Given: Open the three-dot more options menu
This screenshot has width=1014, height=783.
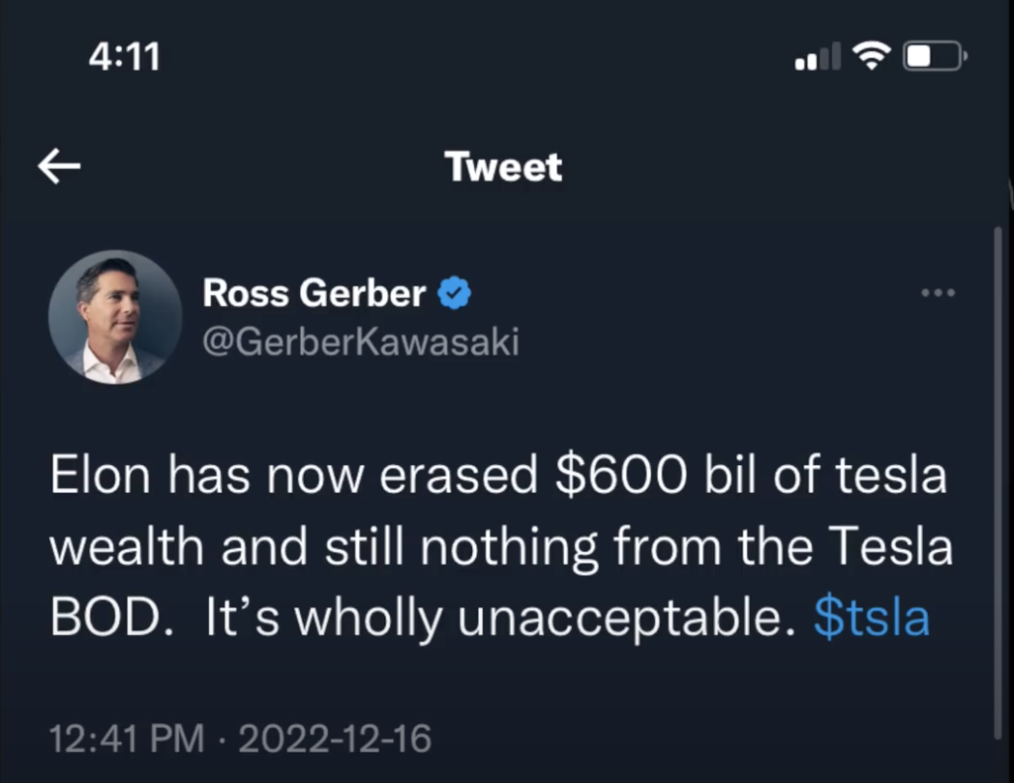Looking at the screenshot, I should [938, 293].
